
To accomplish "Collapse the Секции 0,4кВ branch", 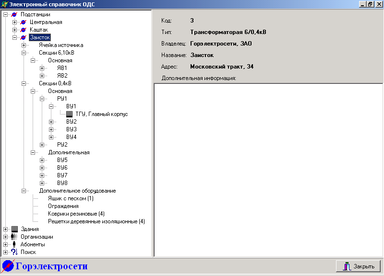I will (24, 83).
